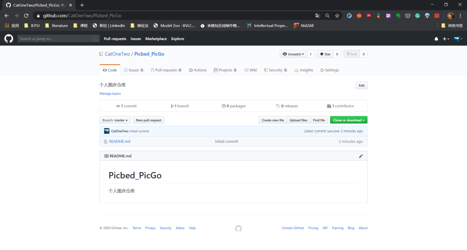Click the Manage topics link
Viewport: 467px width, 250px height.
point(110,94)
